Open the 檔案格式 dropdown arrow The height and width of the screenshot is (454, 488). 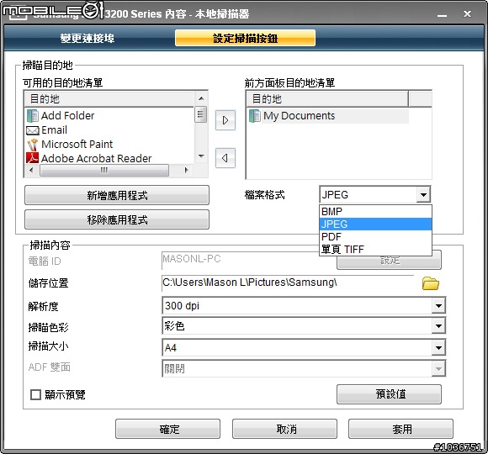click(423, 195)
